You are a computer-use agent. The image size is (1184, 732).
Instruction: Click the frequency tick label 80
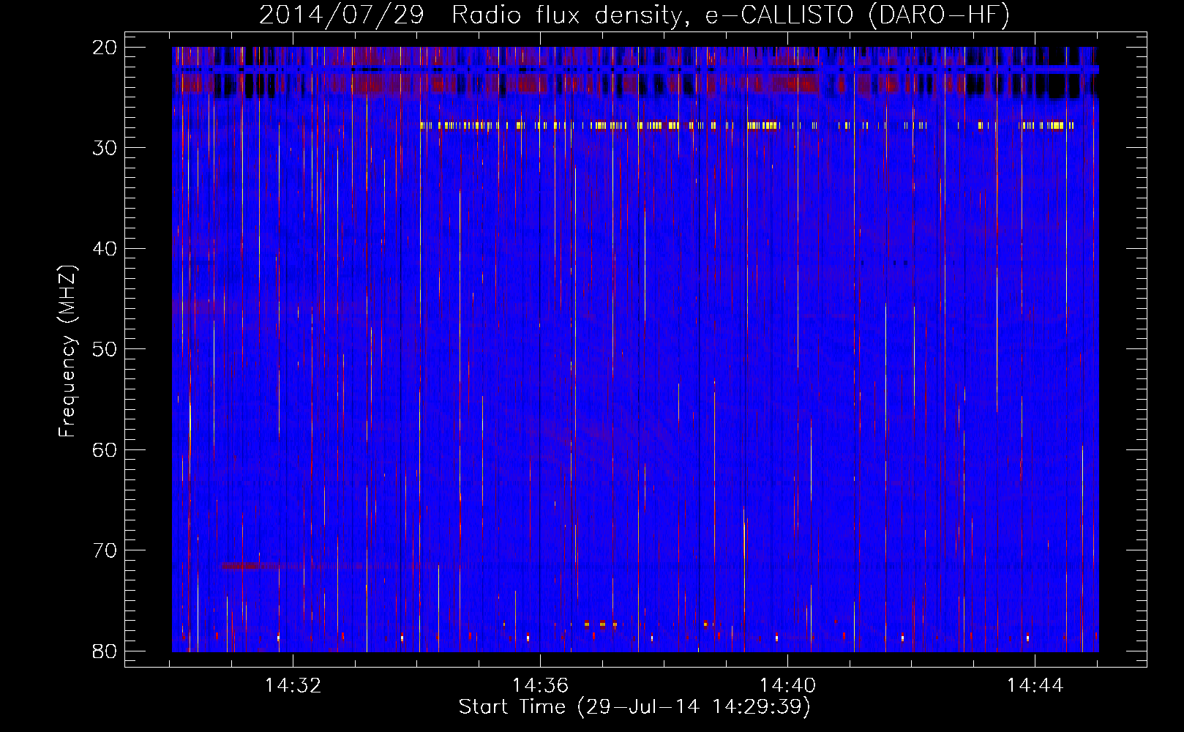pos(105,651)
